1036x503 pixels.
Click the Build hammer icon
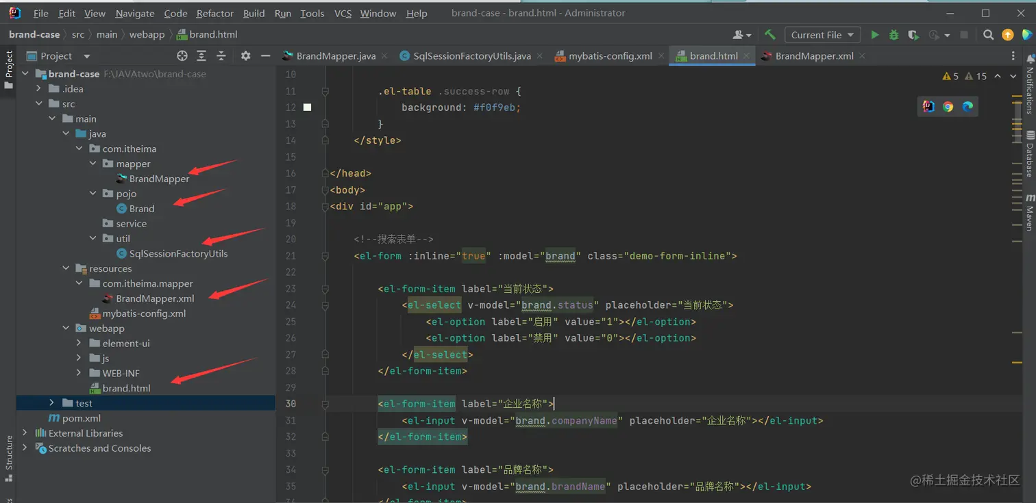[770, 35]
